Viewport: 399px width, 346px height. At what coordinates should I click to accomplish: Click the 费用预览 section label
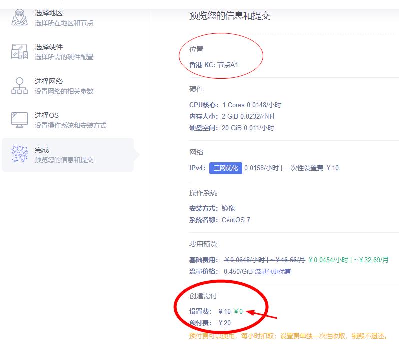click(203, 244)
